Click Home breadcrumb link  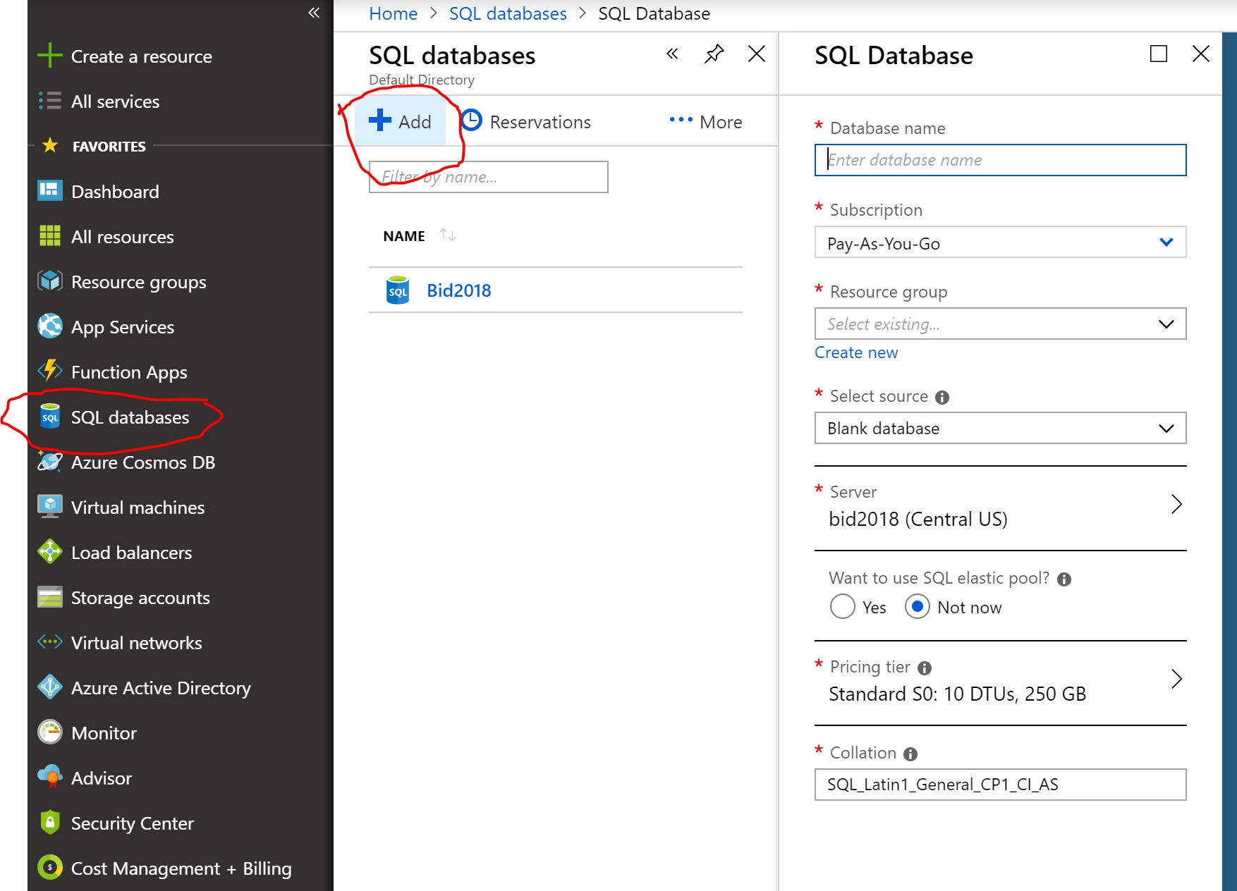[x=393, y=13]
